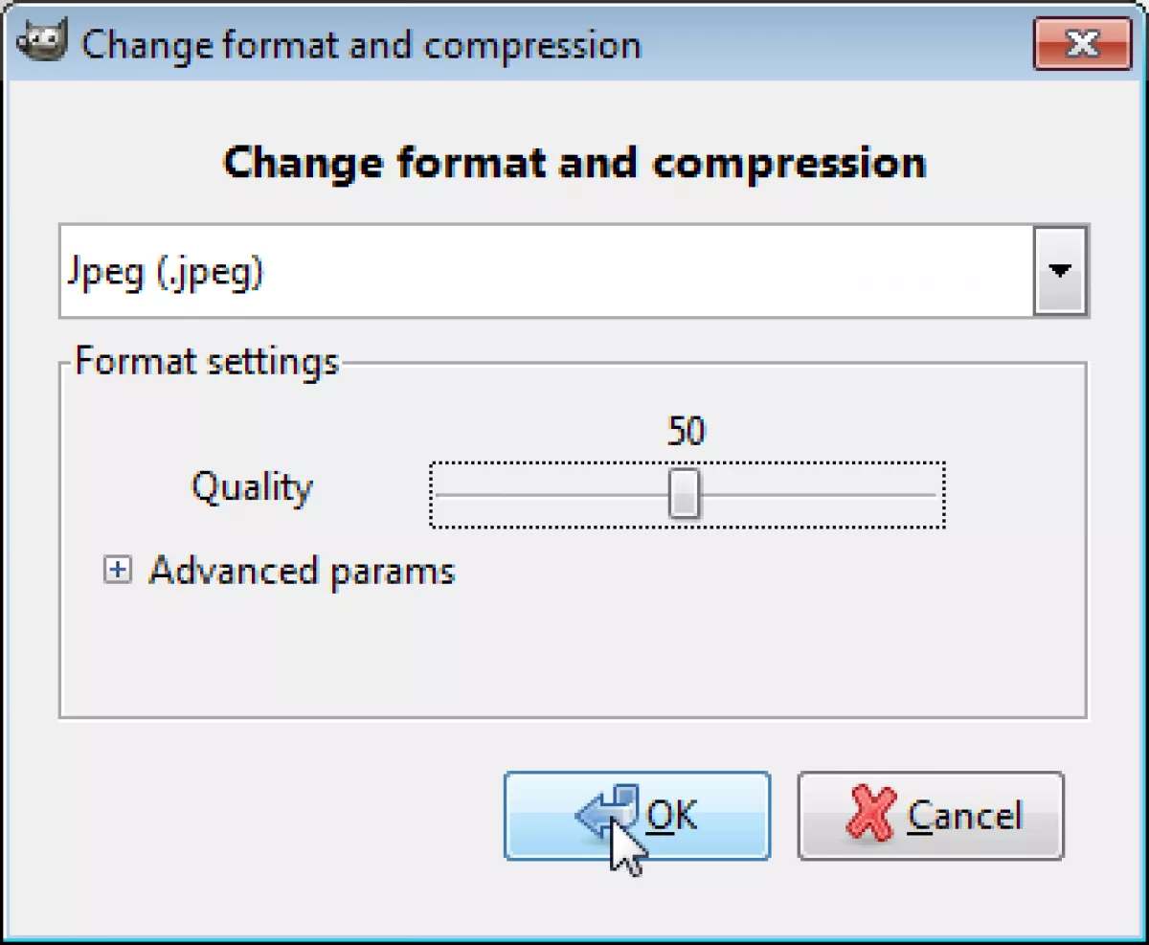This screenshot has width=1149, height=945.
Task: Click the blue return arrow icon on OK
Action: (607, 813)
